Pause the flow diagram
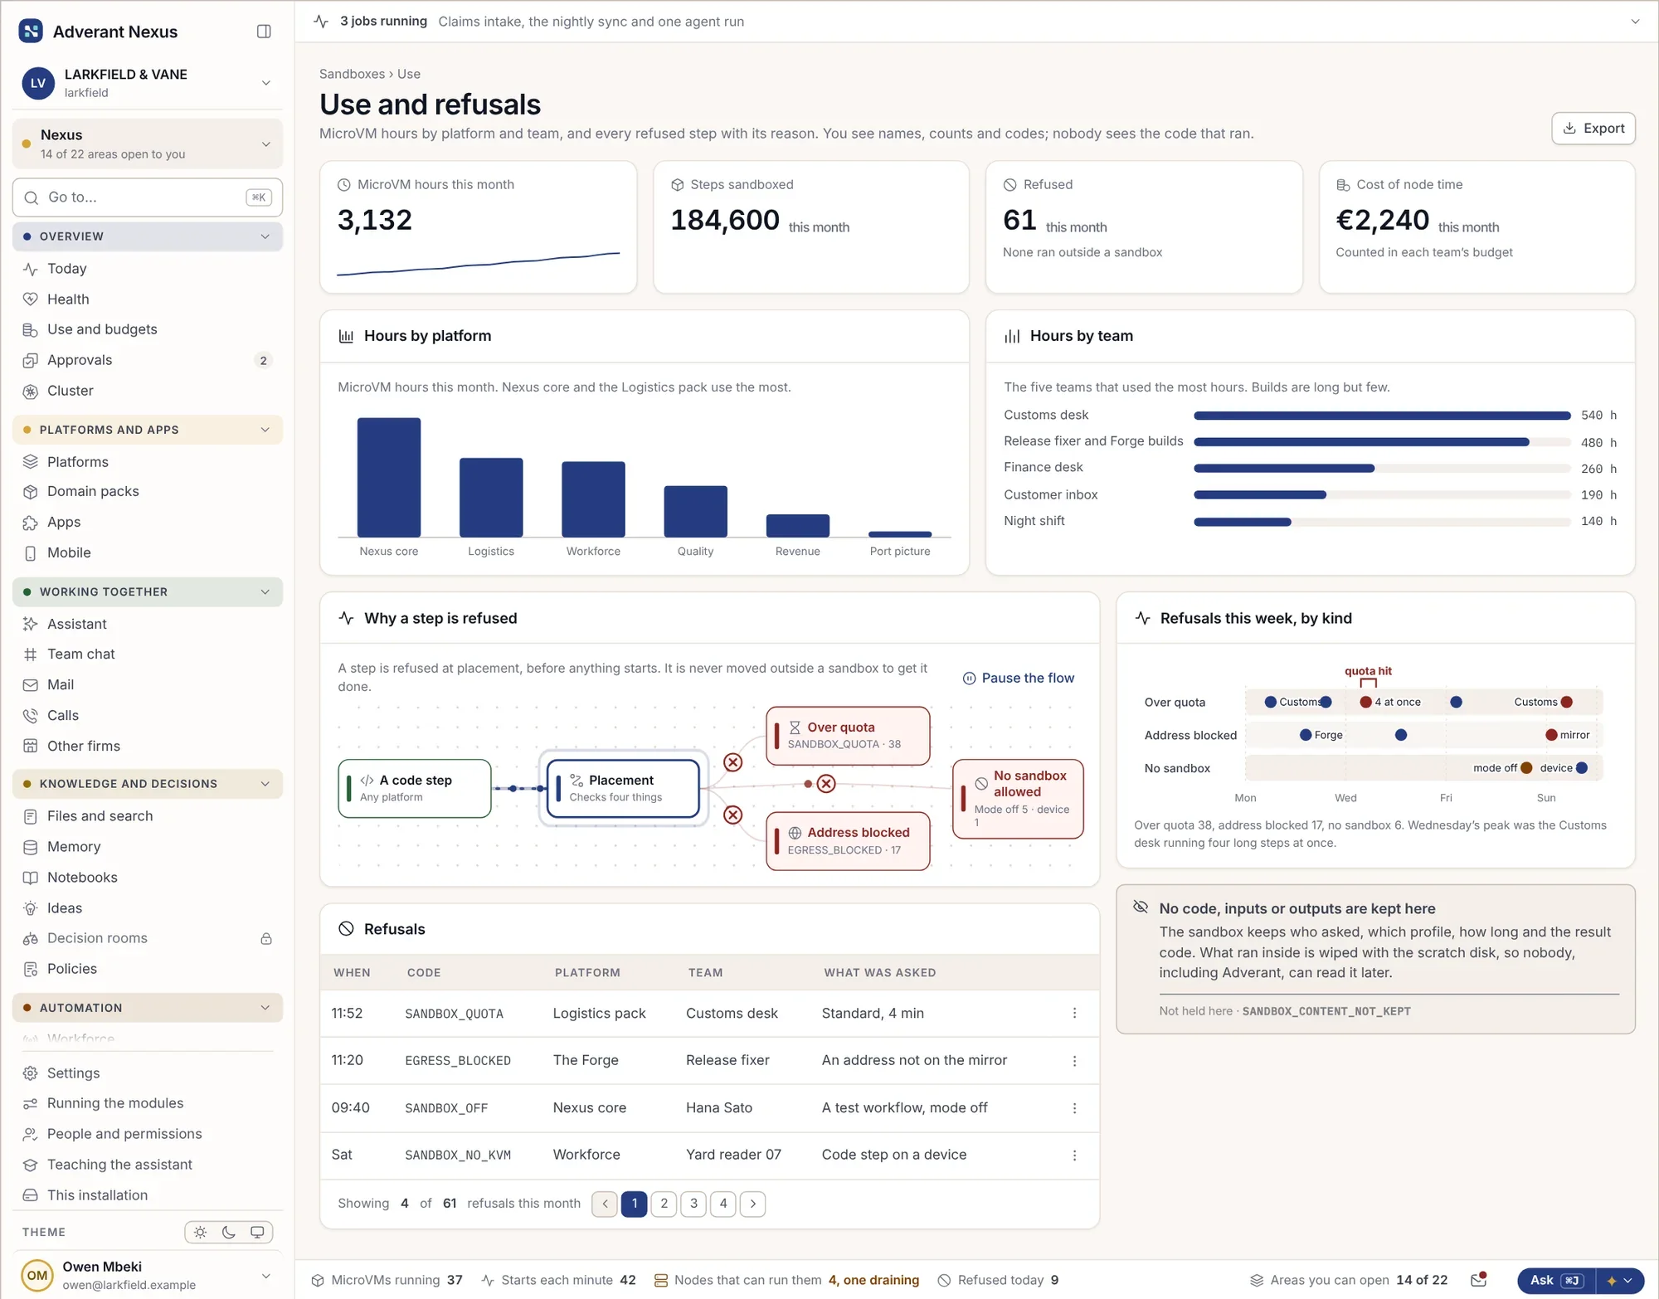 [x=1019, y=678]
